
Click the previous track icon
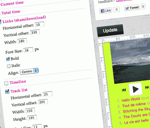pyautogui.click(x=124, y=90)
